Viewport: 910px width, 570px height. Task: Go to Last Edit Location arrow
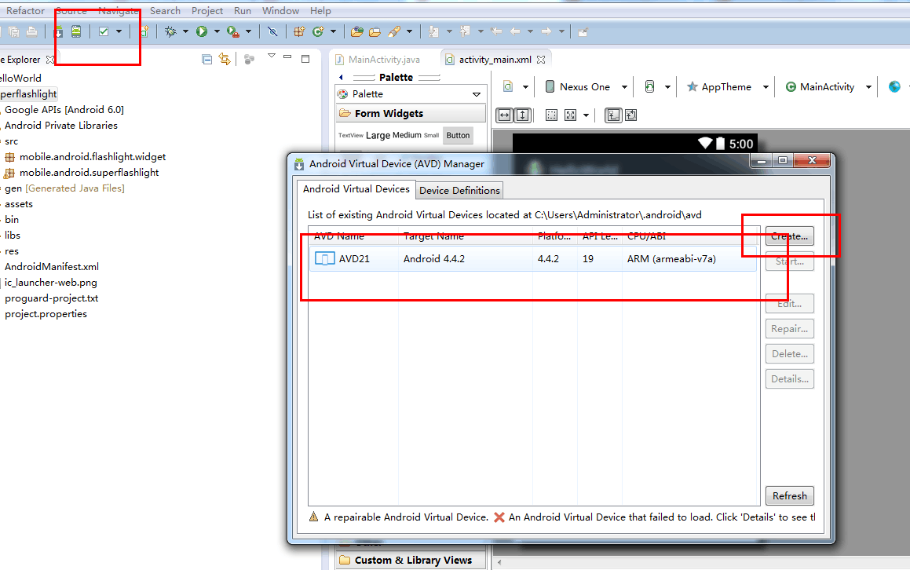pos(496,31)
